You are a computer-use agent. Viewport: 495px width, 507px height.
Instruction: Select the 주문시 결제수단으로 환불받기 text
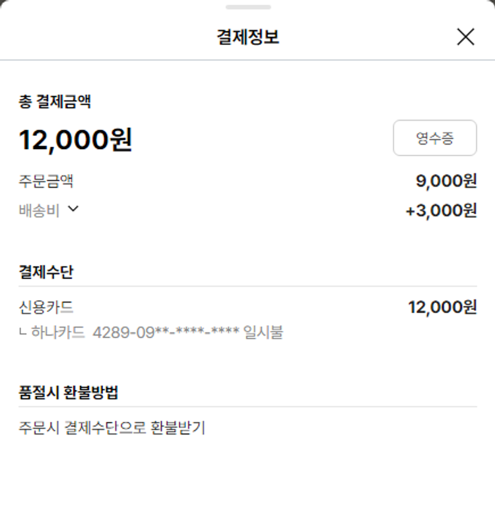point(112,428)
